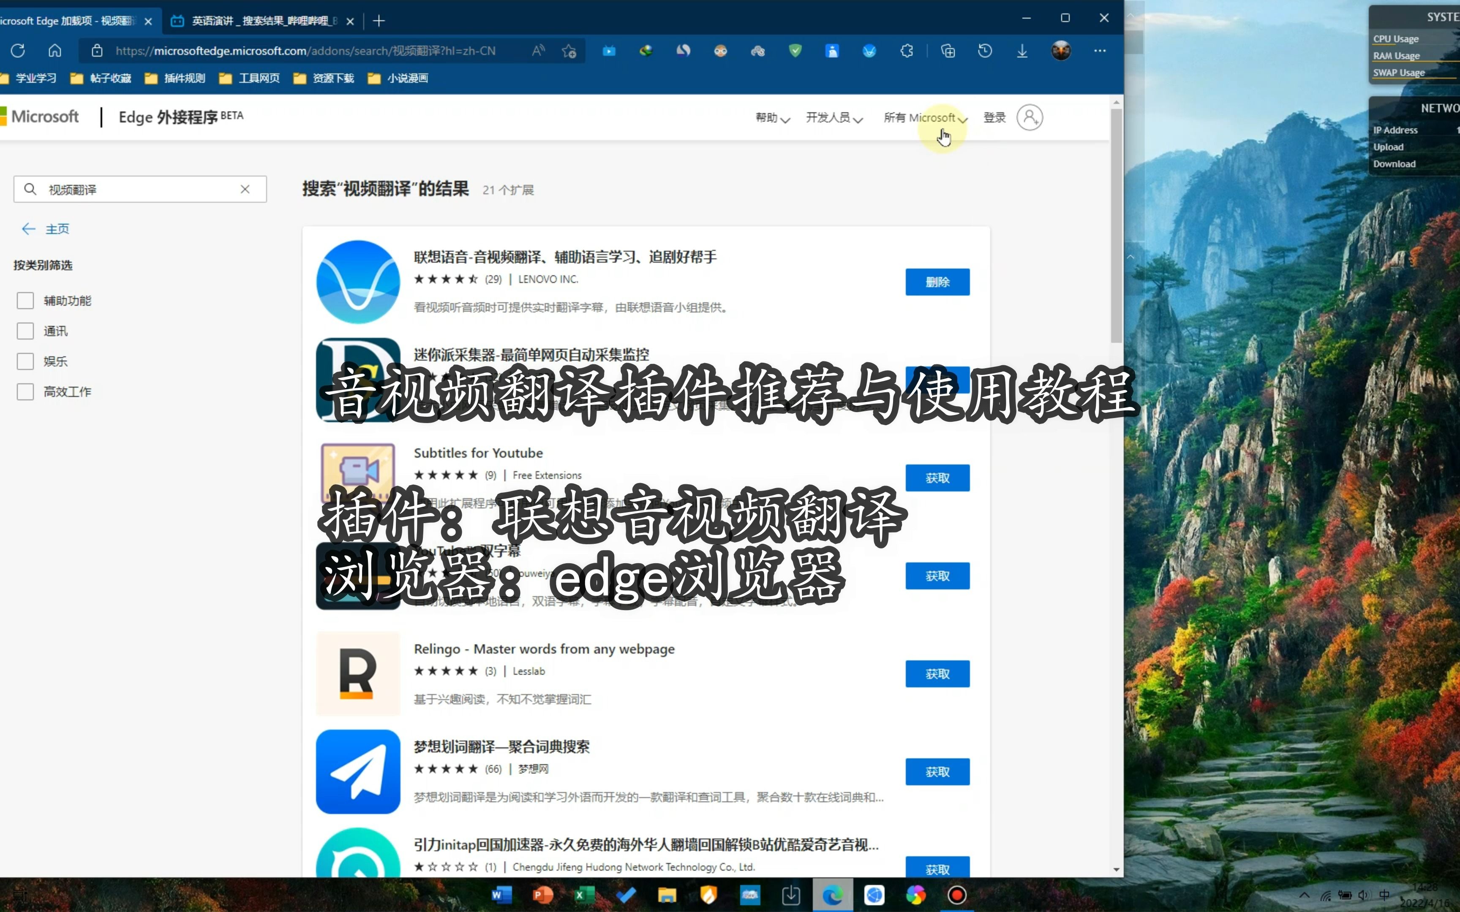
Task: Go to the browser home page icon
Action: 55,51
